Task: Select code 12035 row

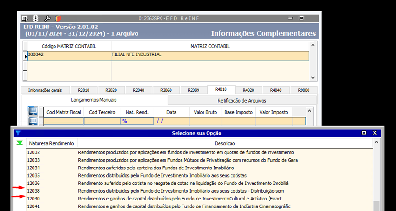Action: click(199, 175)
